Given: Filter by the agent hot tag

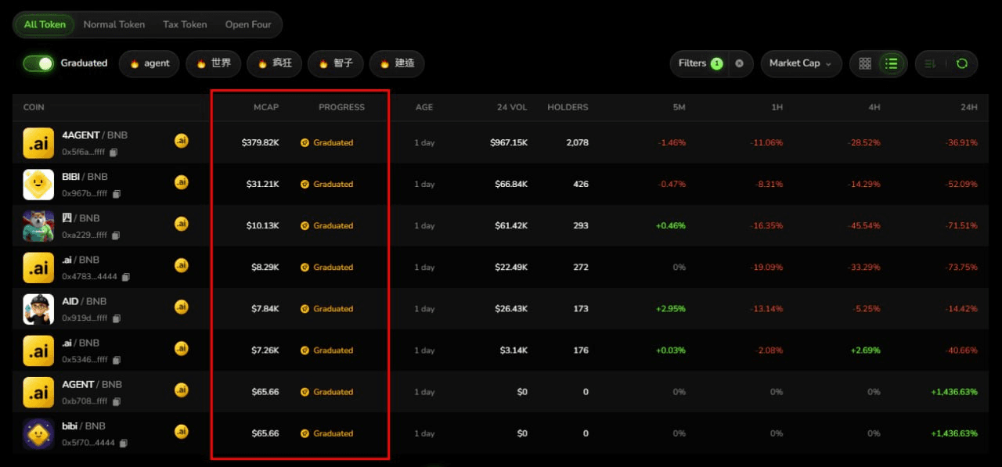Looking at the screenshot, I should pyautogui.click(x=150, y=63).
